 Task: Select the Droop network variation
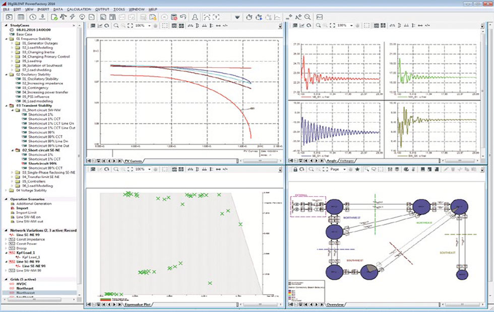click(x=21, y=249)
